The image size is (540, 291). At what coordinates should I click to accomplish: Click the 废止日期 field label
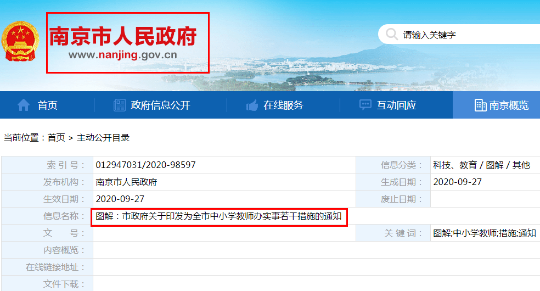401,199
